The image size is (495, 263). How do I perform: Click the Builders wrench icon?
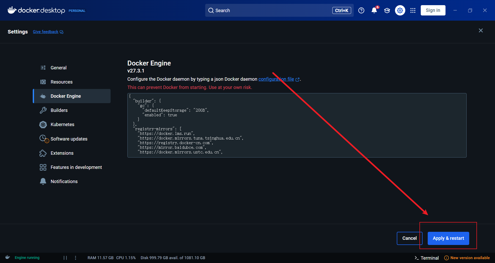tap(43, 110)
